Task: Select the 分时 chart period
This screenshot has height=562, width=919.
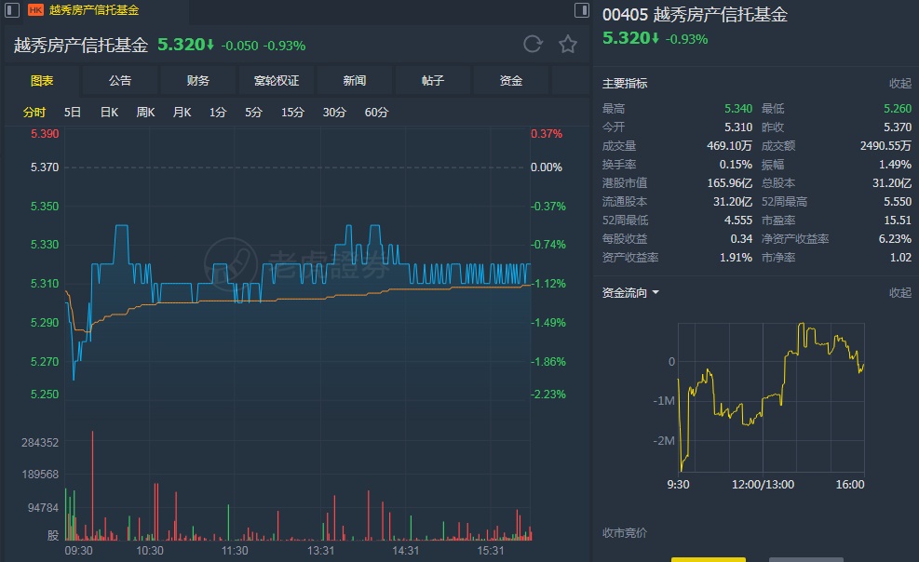Action: click(x=34, y=113)
